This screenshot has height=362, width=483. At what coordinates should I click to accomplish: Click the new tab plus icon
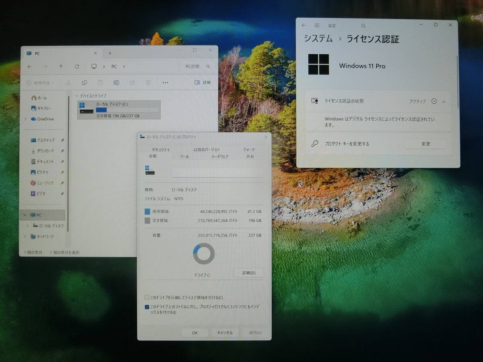pyautogui.click(x=110, y=53)
